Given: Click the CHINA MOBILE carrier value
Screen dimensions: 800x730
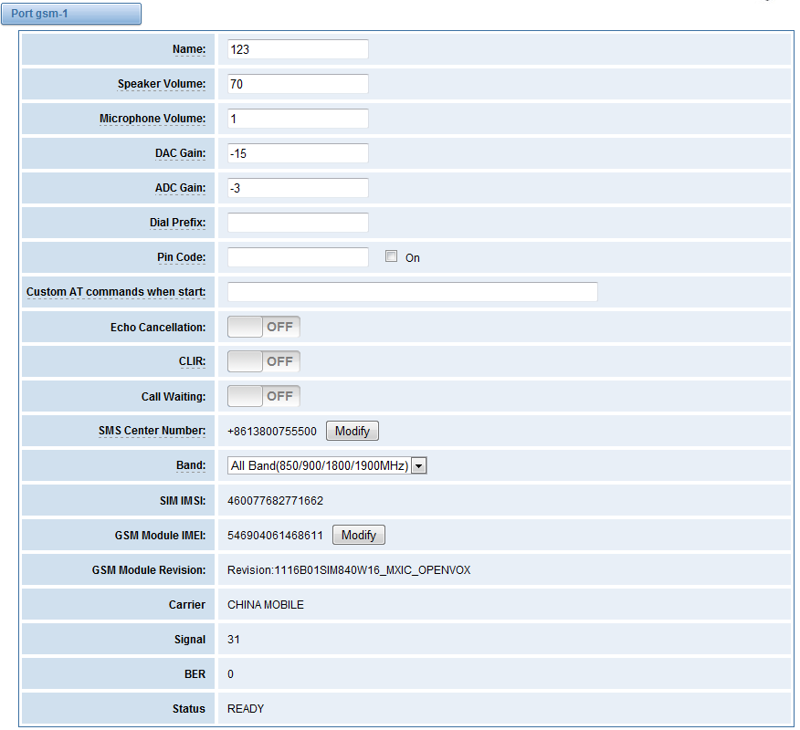Looking at the screenshot, I should 266,605.
